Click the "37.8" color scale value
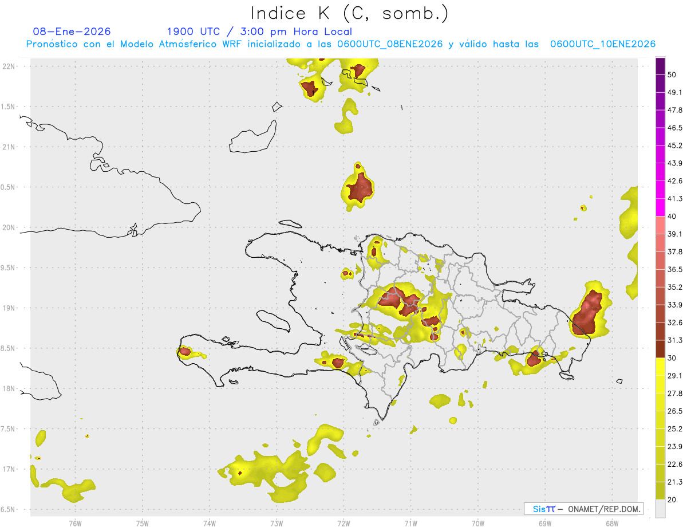The width and height of the screenshot is (687, 531). pyautogui.click(x=675, y=251)
